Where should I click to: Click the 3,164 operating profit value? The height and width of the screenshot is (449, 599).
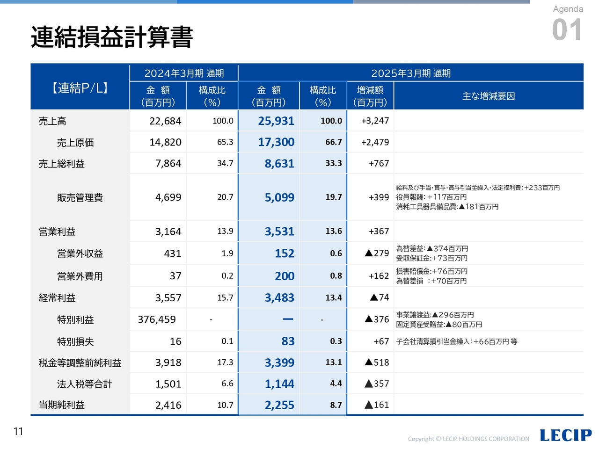[168, 232]
